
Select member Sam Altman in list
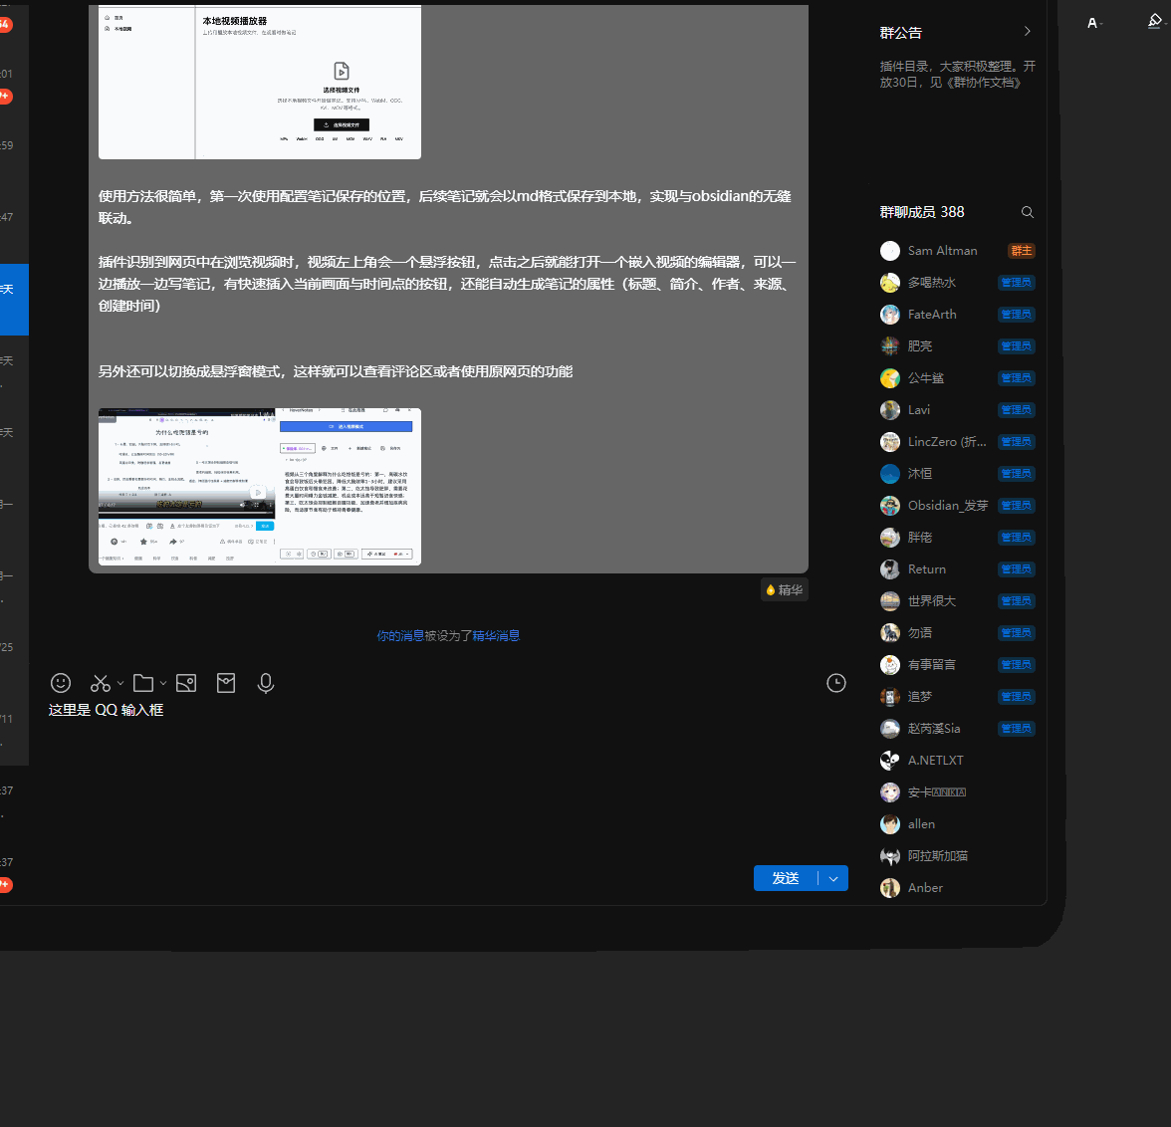[x=942, y=251]
